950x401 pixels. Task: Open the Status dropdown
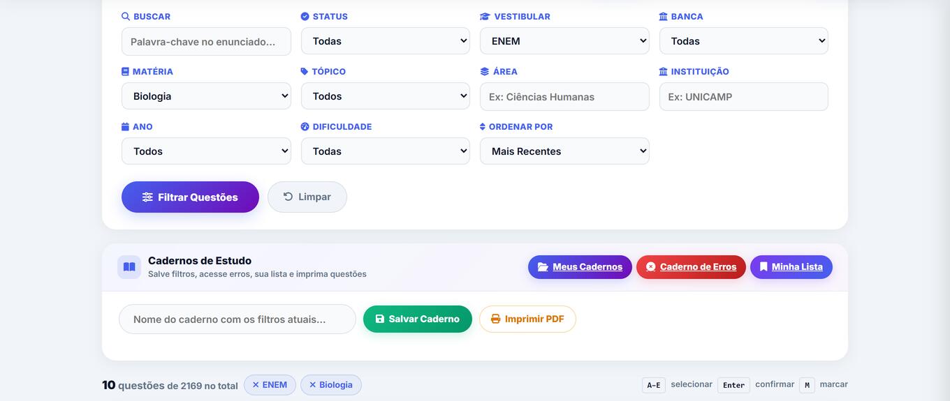tap(386, 41)
